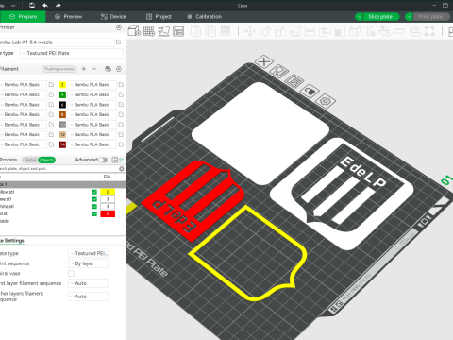
Task: Select the Color painting bucket tool
Action: [385, 31]
